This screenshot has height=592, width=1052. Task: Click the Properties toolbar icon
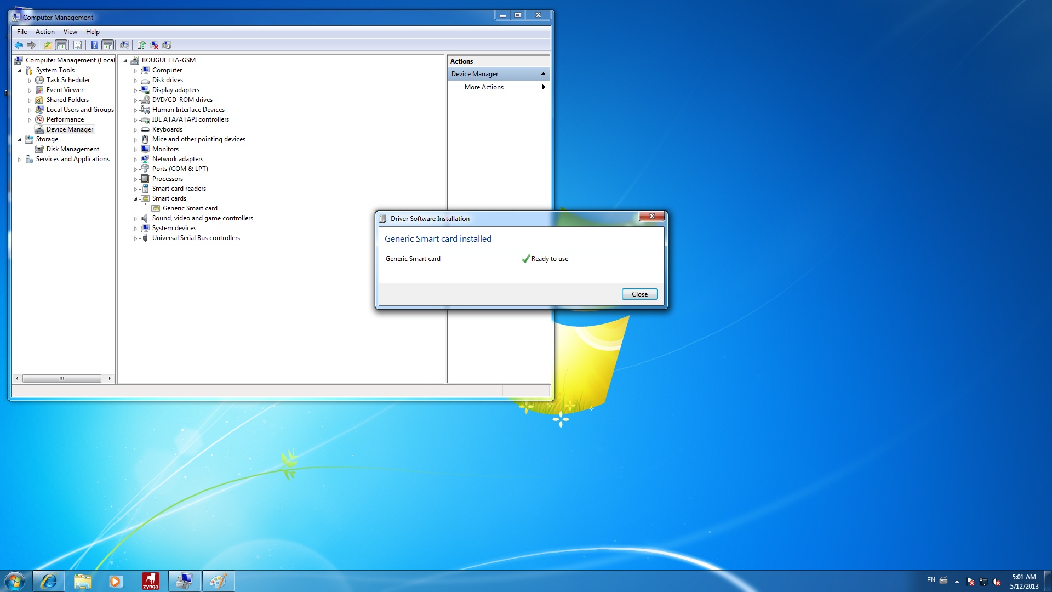(77, 45)
